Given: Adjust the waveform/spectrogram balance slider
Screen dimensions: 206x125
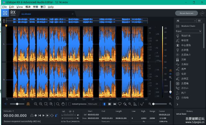Looking at the screenshot, I should [x=17, y=104].
